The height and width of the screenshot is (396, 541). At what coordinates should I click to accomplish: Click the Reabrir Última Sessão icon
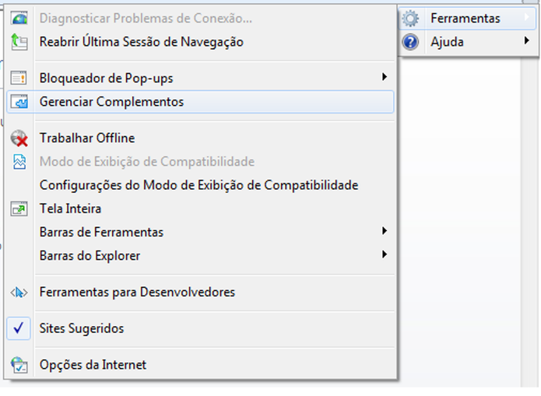19,42
